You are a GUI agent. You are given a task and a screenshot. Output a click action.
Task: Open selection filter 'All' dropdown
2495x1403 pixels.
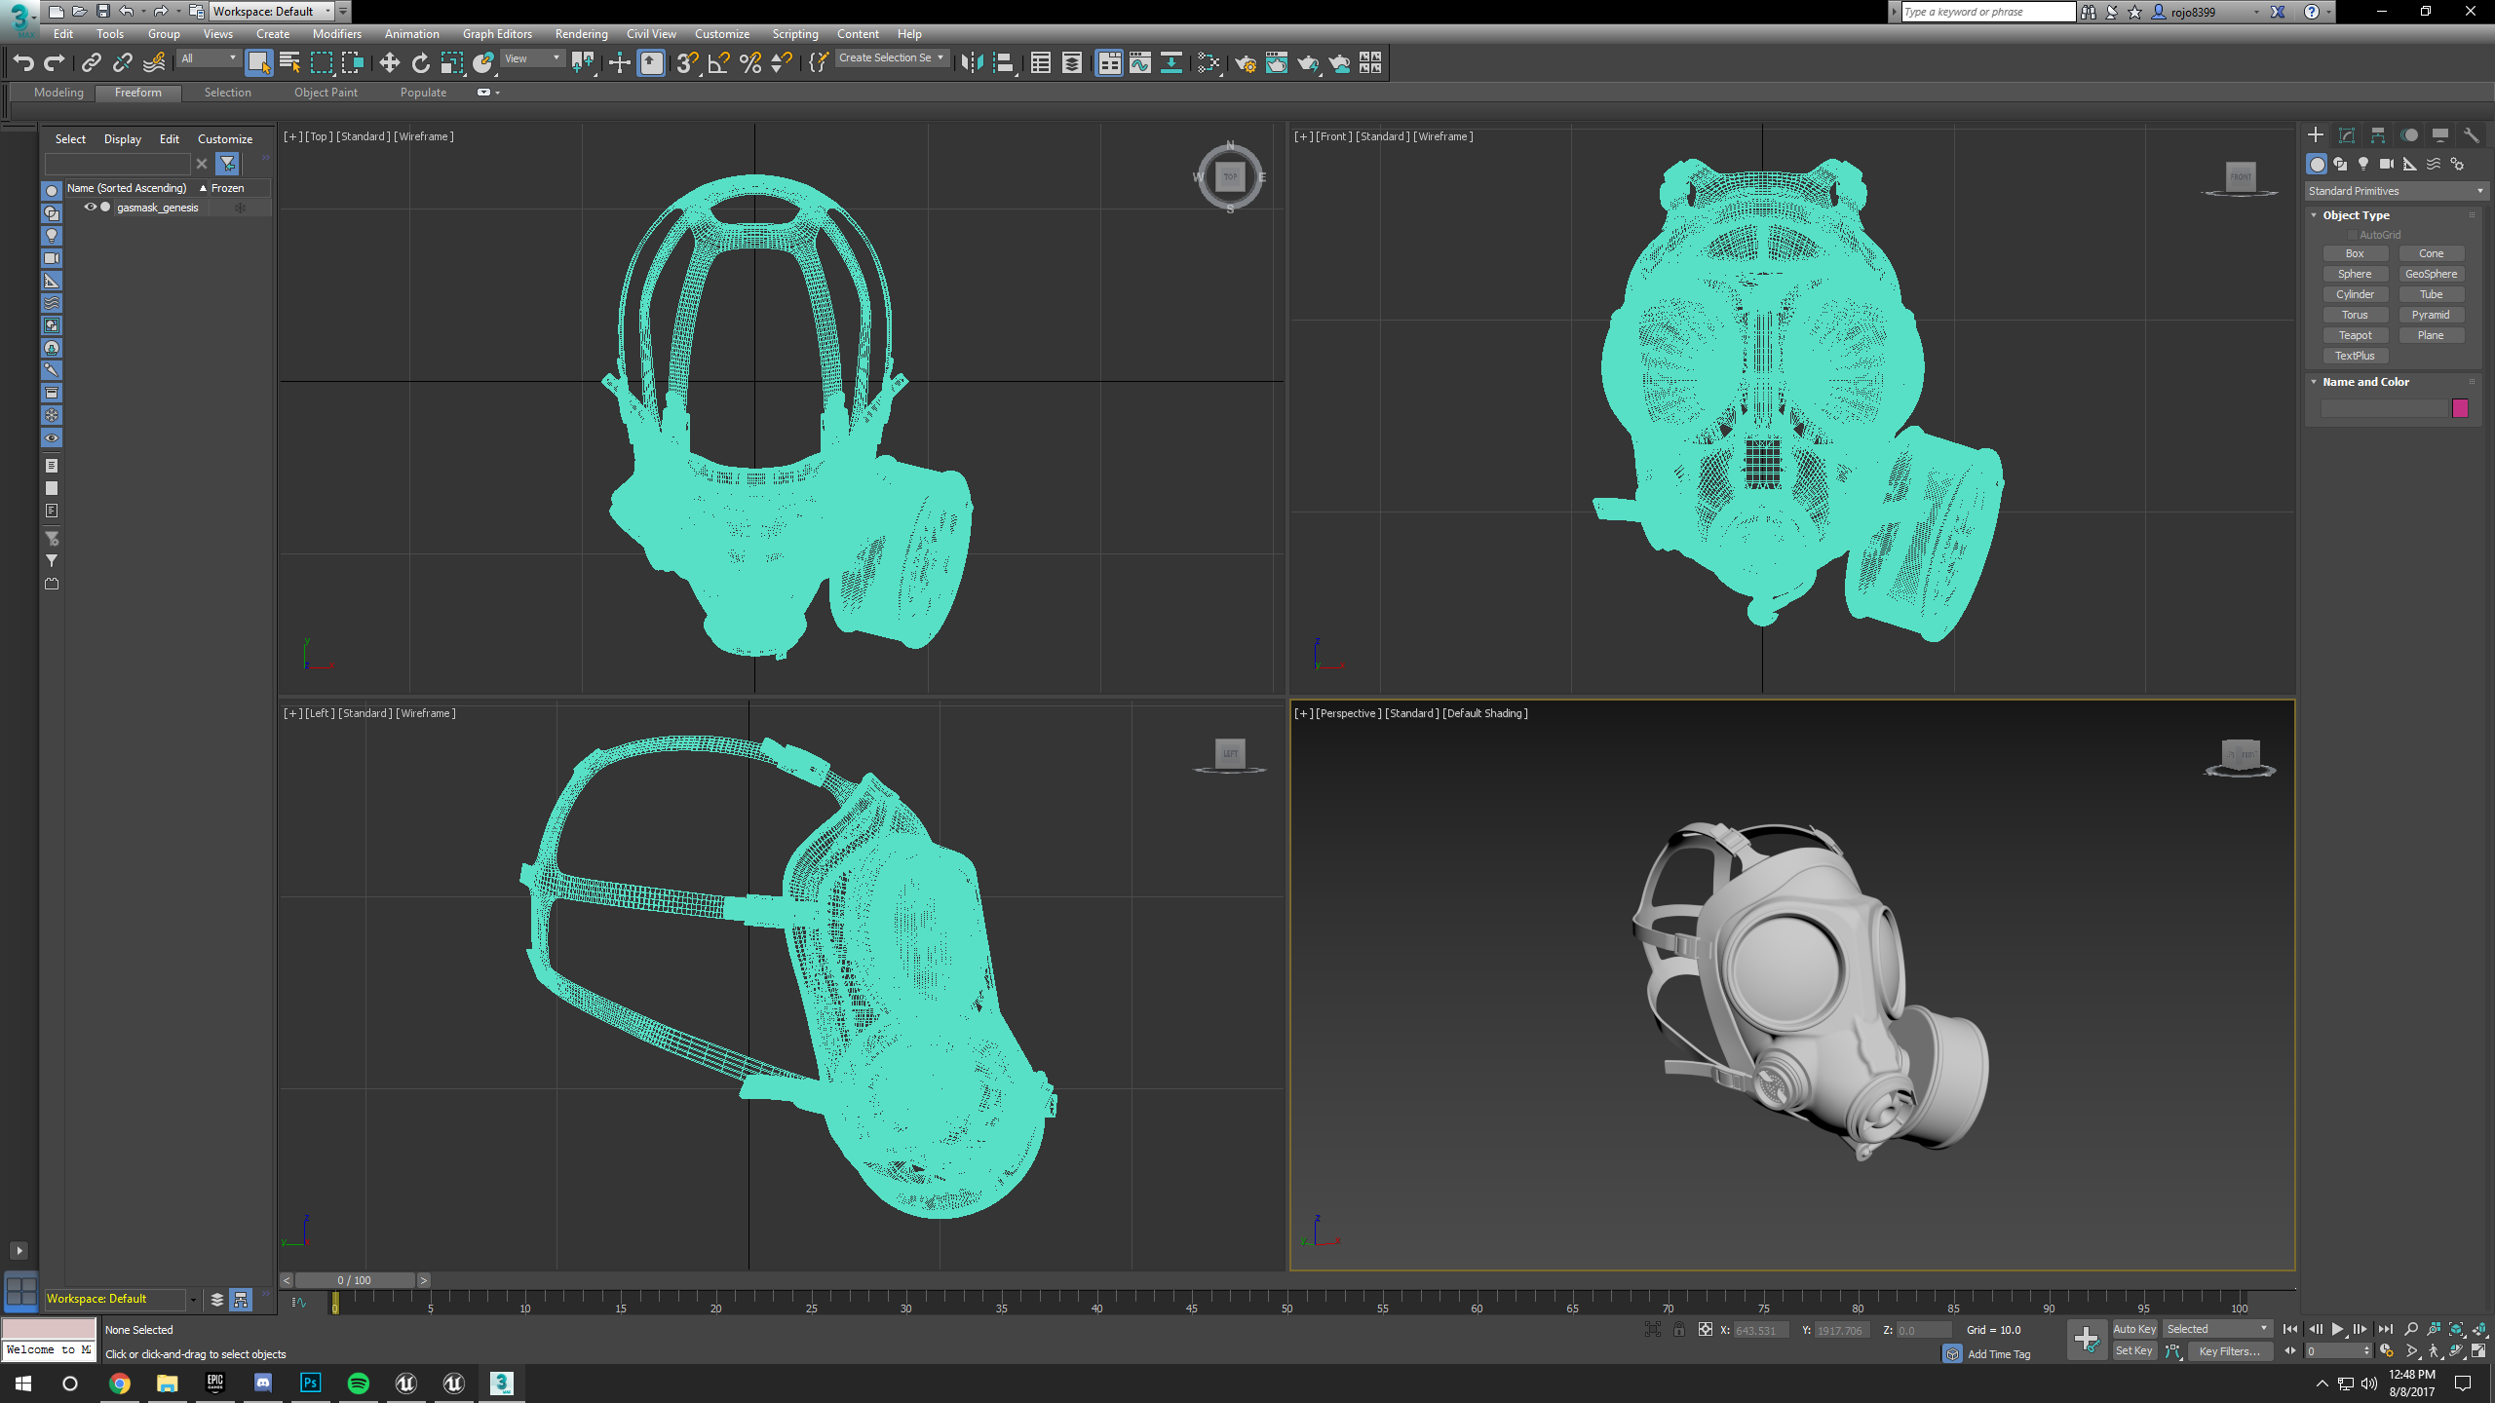pyautogui.click(x=209, y=58)
